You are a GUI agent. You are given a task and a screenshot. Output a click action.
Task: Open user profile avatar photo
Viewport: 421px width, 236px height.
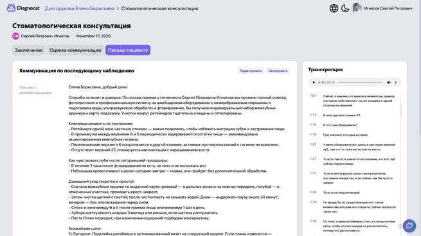coord(357,8)
